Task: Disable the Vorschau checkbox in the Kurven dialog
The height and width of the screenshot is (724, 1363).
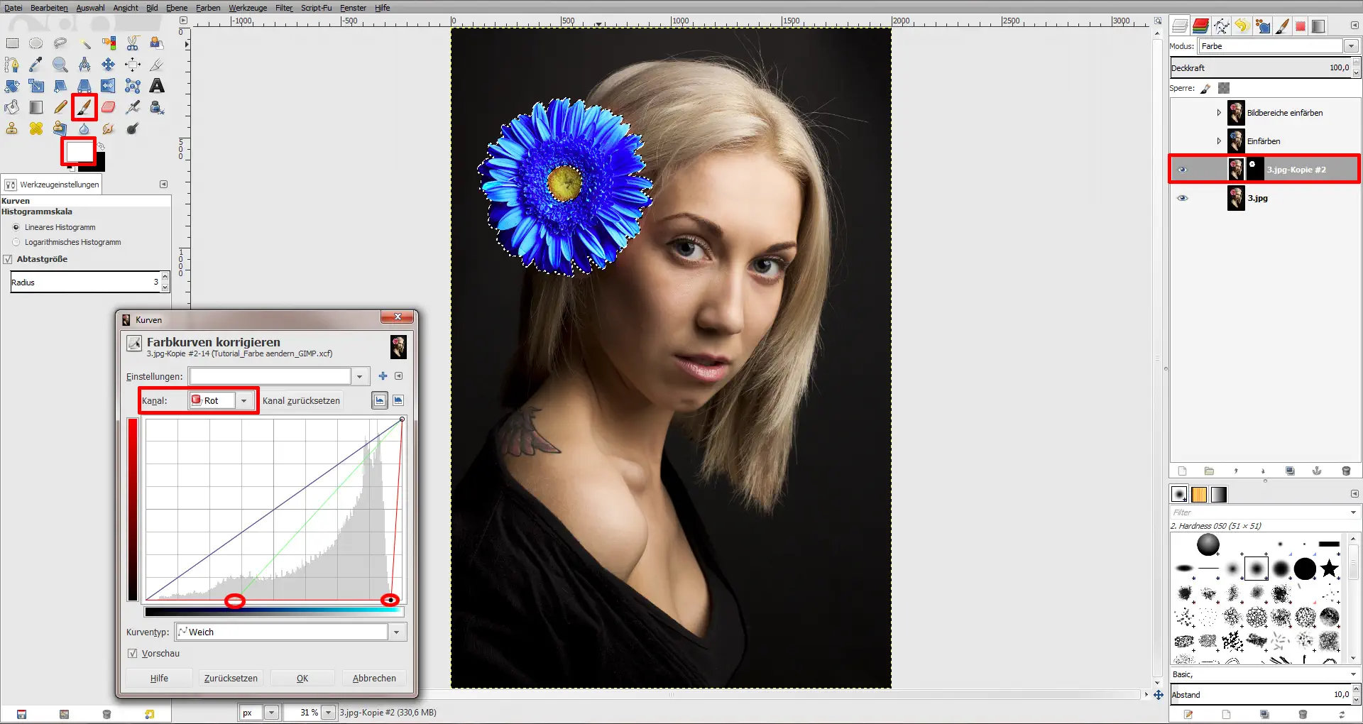Action: pyautogui.click(x=132, y=653)
